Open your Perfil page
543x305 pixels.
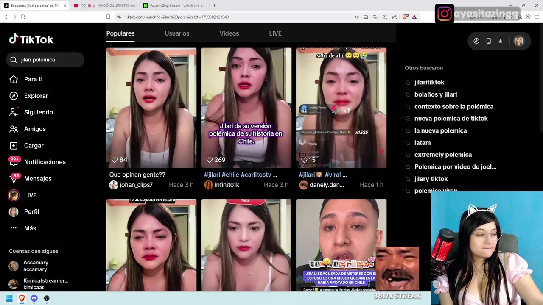(25, 212)
